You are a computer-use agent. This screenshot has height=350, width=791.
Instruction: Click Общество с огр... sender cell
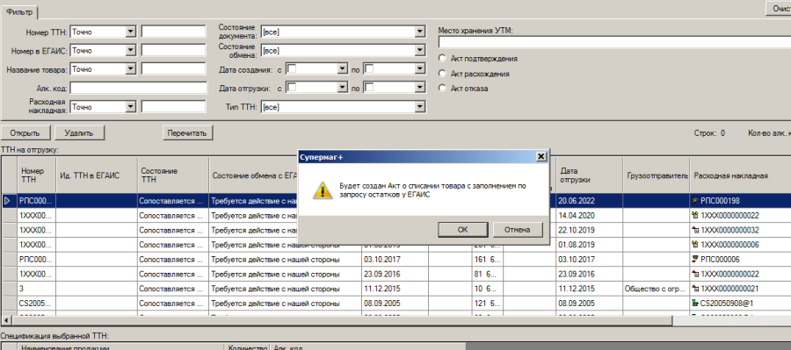[656, 289]
